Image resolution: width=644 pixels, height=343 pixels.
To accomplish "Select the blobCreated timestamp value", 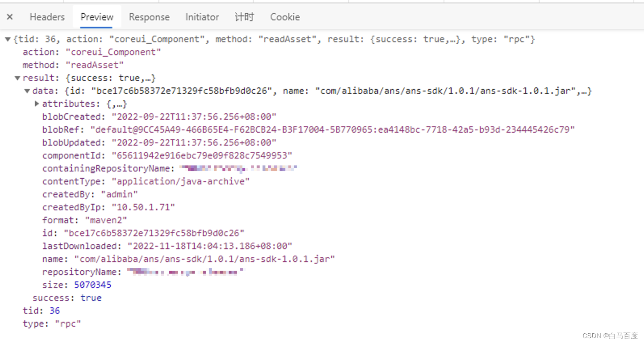I will pyautogui.click(x=194, y=117).
